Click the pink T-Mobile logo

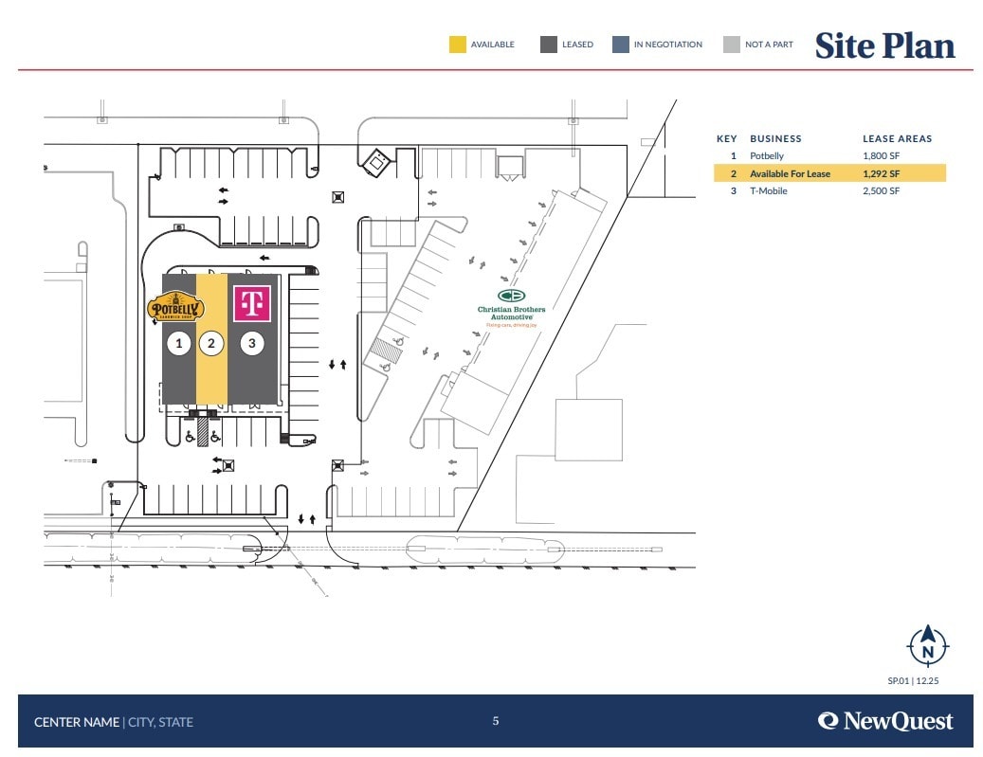[251, 303]
